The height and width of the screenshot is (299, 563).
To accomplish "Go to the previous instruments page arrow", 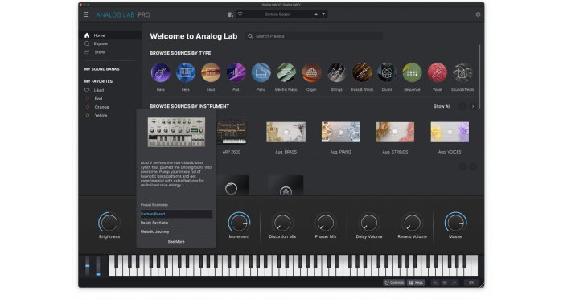I will point(462,107).
